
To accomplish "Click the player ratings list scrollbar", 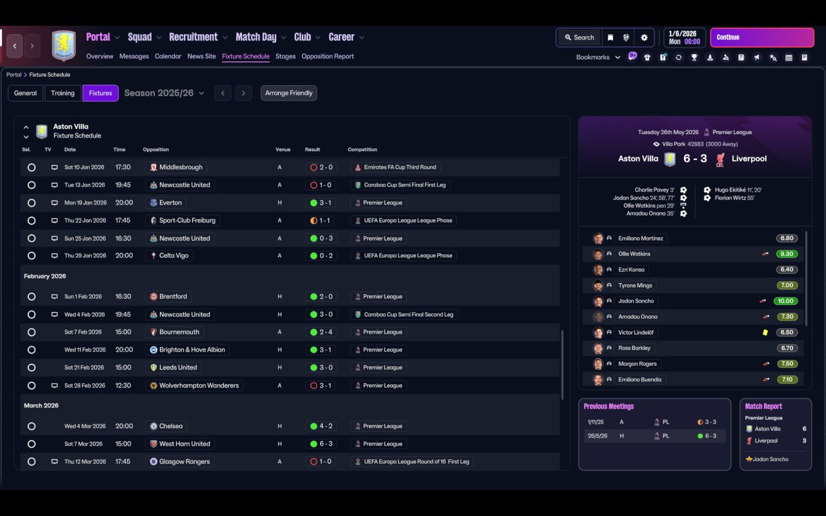I will click(807, 277).
